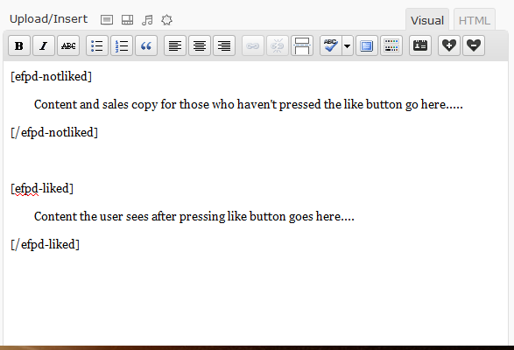Click the heart plus shortcode button
This screenshot has width=514, height=350.
(x=449, y=45)
